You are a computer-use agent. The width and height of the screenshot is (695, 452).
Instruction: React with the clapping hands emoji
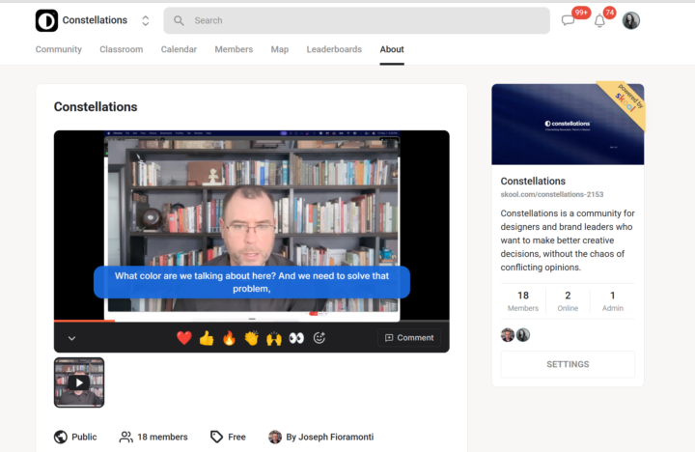click(251, 338)
